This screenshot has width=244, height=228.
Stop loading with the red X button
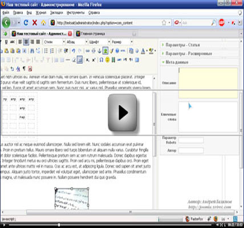point(35,23)
